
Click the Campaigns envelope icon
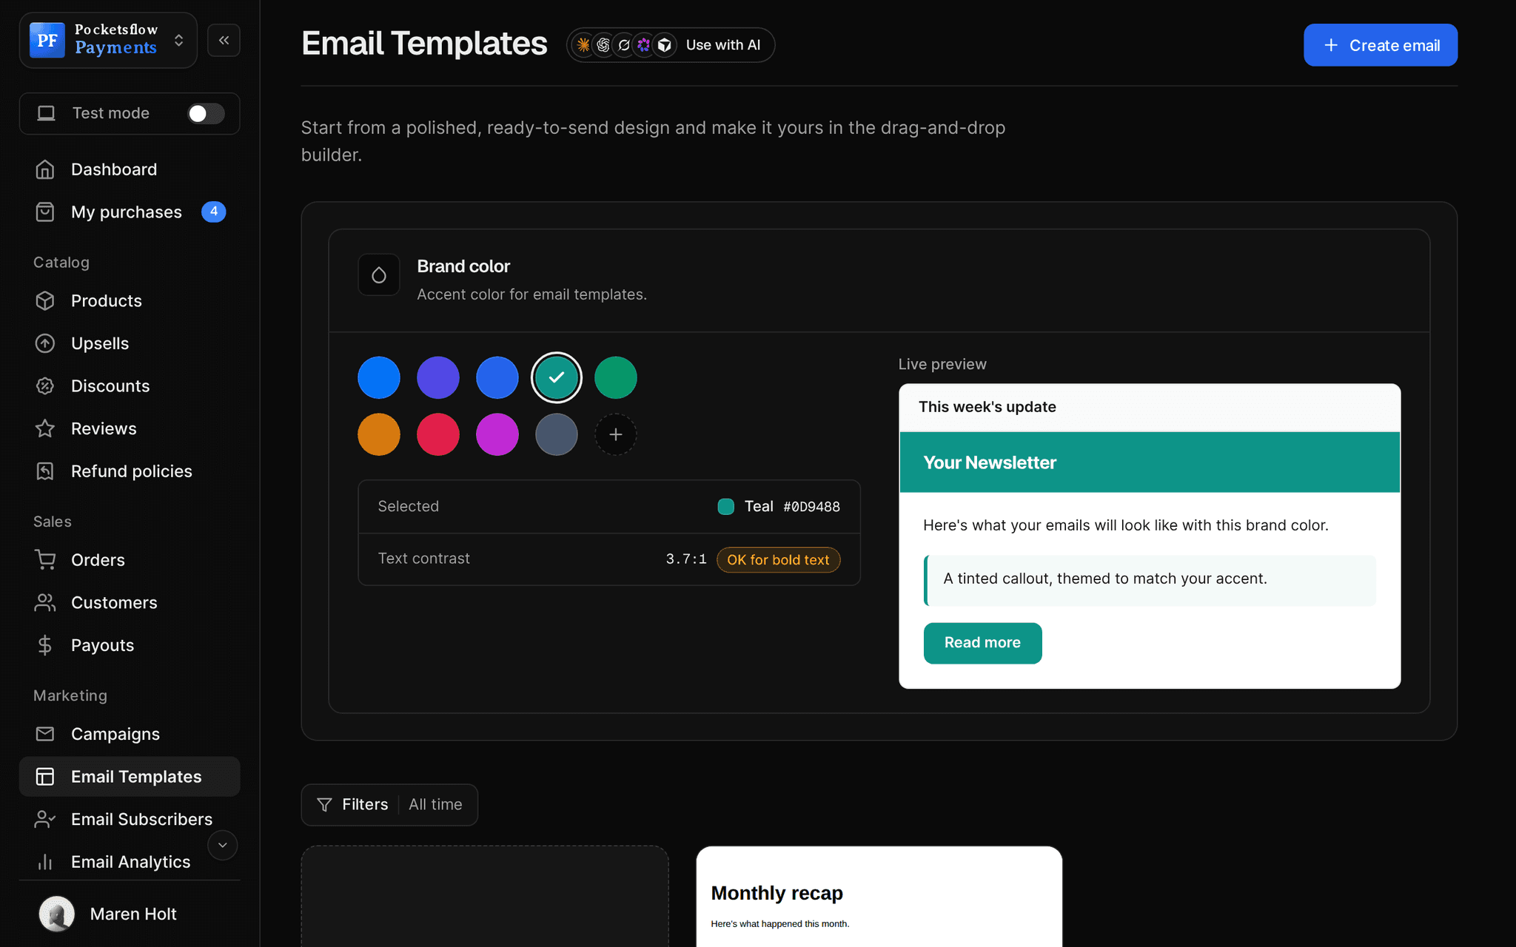coord(45,734)
